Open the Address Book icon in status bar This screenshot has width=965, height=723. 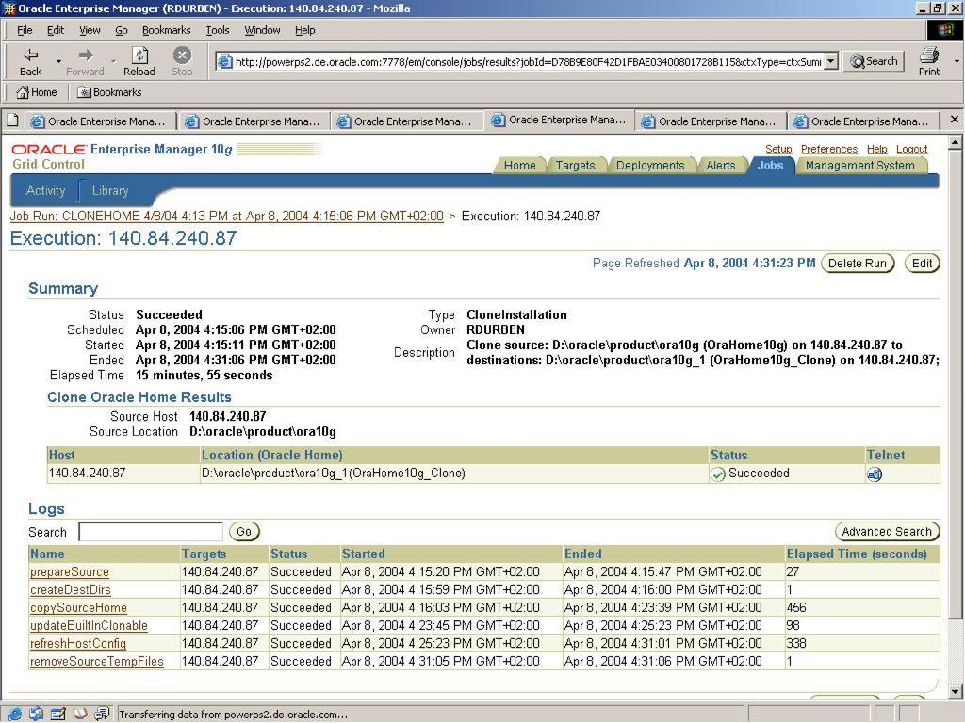click(80, 714)
